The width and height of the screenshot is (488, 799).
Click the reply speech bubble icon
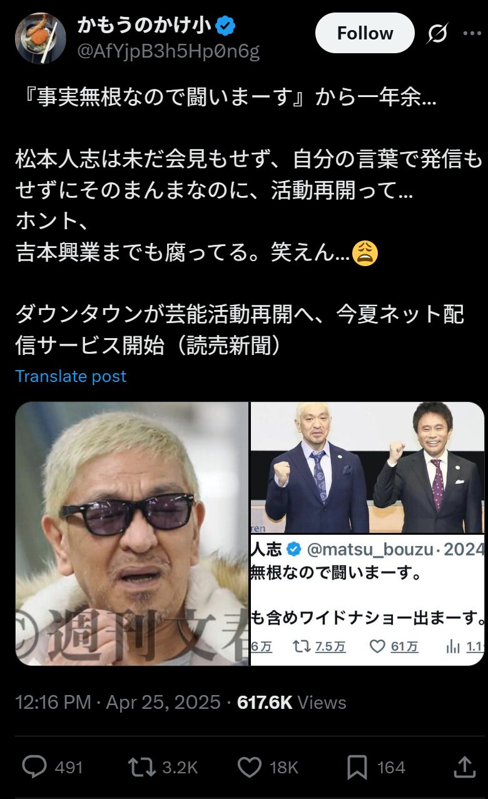coord(33,767)
